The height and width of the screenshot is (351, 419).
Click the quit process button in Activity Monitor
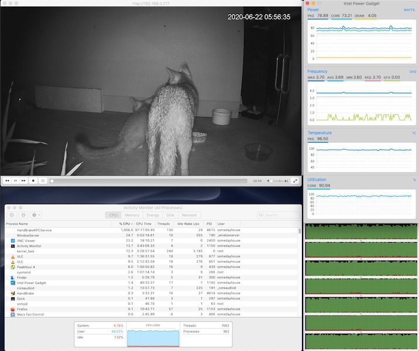[12, 215]
